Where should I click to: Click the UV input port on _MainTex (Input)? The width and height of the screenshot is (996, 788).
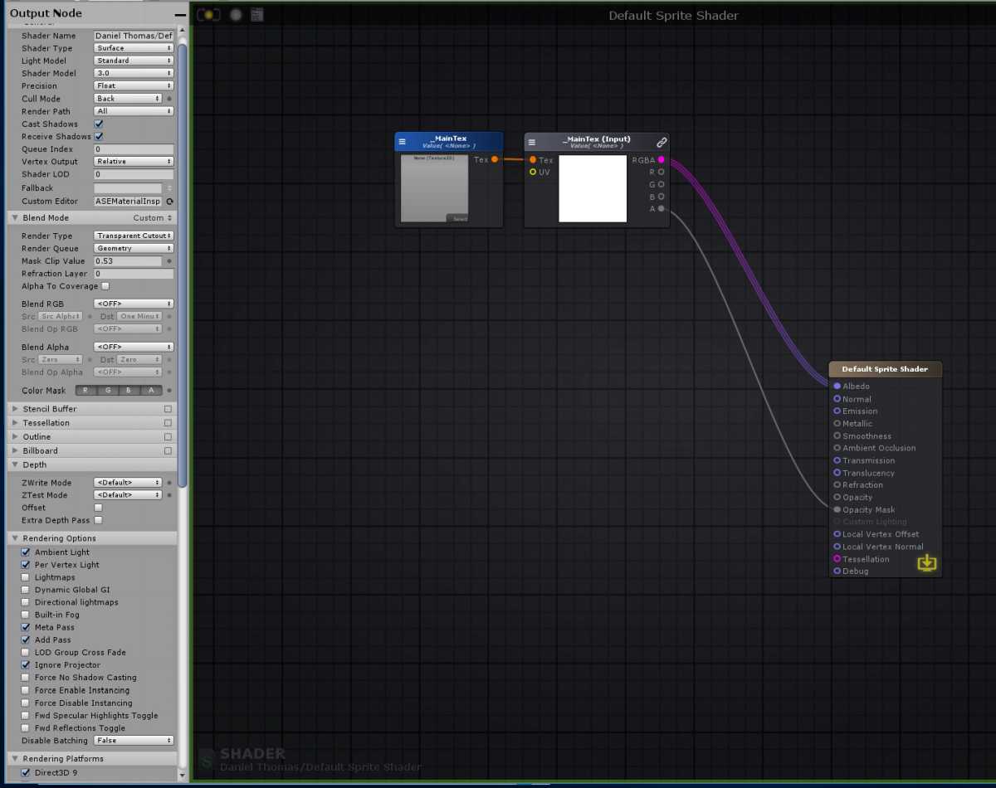point(533,173)
